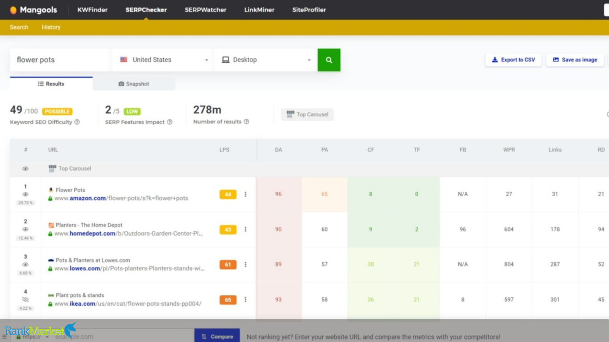Image resolution: width=609 pixels, height=342 pixels.
Task: Click LPS score 43 badge
Action: 228,229
